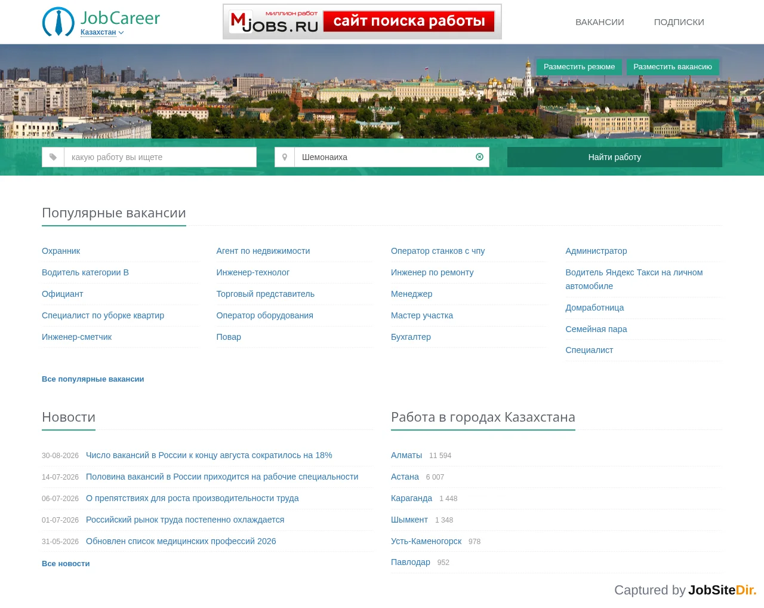Click the Все новости link

tap(66, 564)
